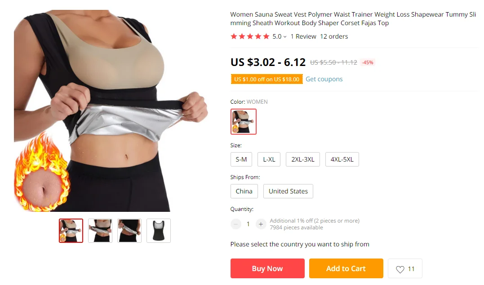Open the Get coupons link
The width and height of the screenshot is (484, 285).
(324, 79)
